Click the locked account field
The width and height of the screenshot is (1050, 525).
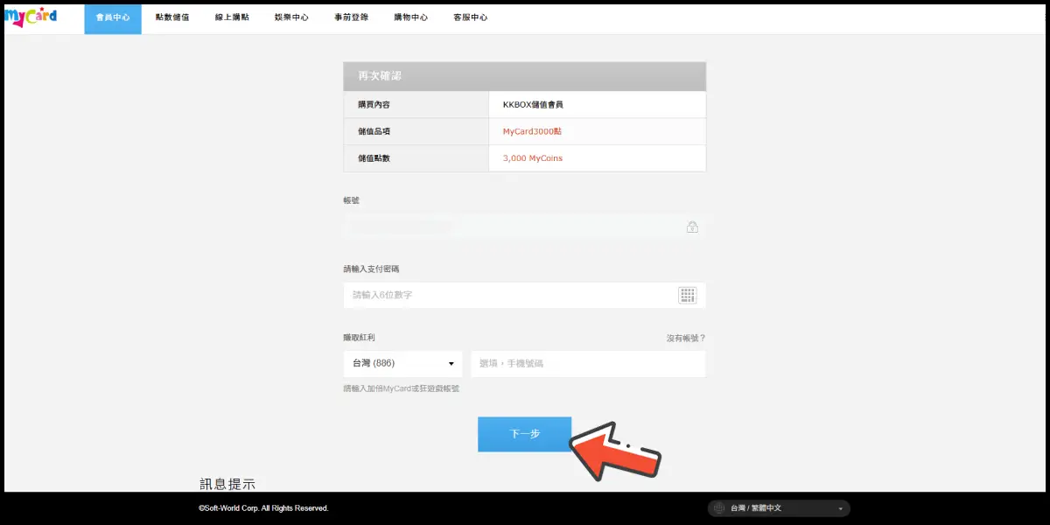tap(524, 227)
